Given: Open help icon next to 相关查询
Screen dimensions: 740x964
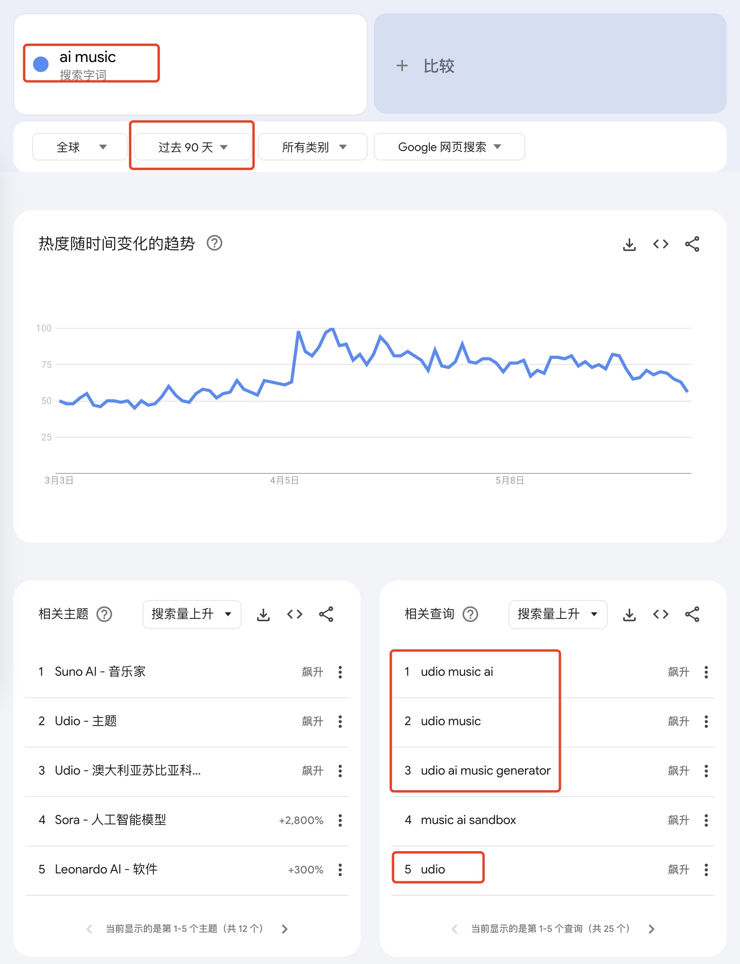Looking at the screenshot, I should (x=470, y=614).
